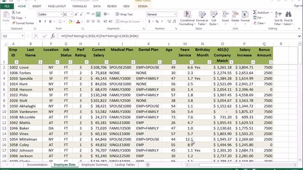
Task: Switch to the INSERT ribbon tab
Action: click(37, 6)
